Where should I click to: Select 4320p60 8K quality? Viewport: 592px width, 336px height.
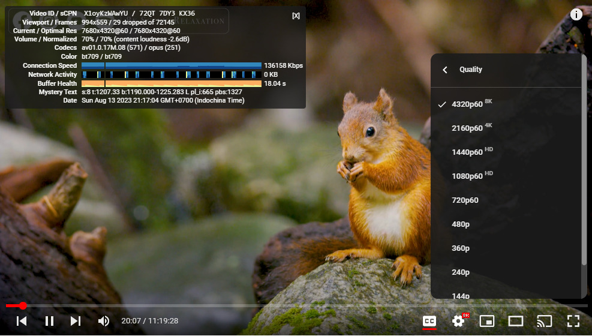click(x=507, y=104)
